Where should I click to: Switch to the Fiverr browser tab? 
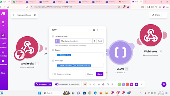(x=18, y=2)
